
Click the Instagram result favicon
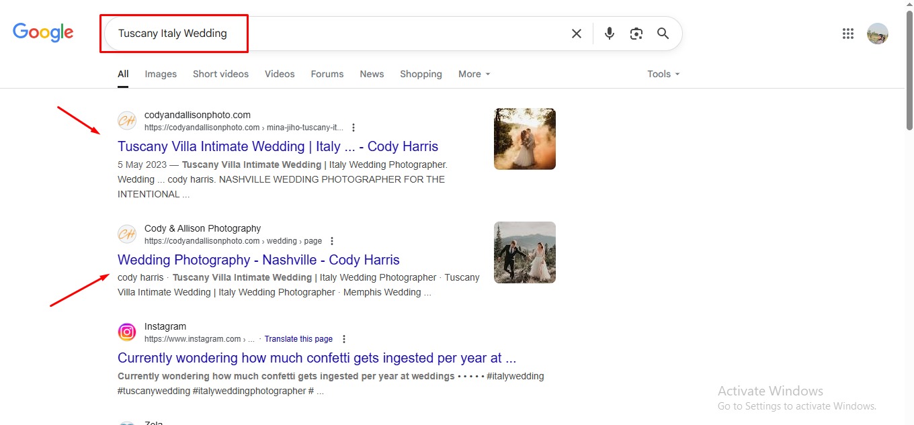click(x=127, y=332)
